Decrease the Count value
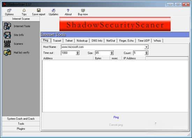This screenshot has width=192, height=138. (147, 54)
